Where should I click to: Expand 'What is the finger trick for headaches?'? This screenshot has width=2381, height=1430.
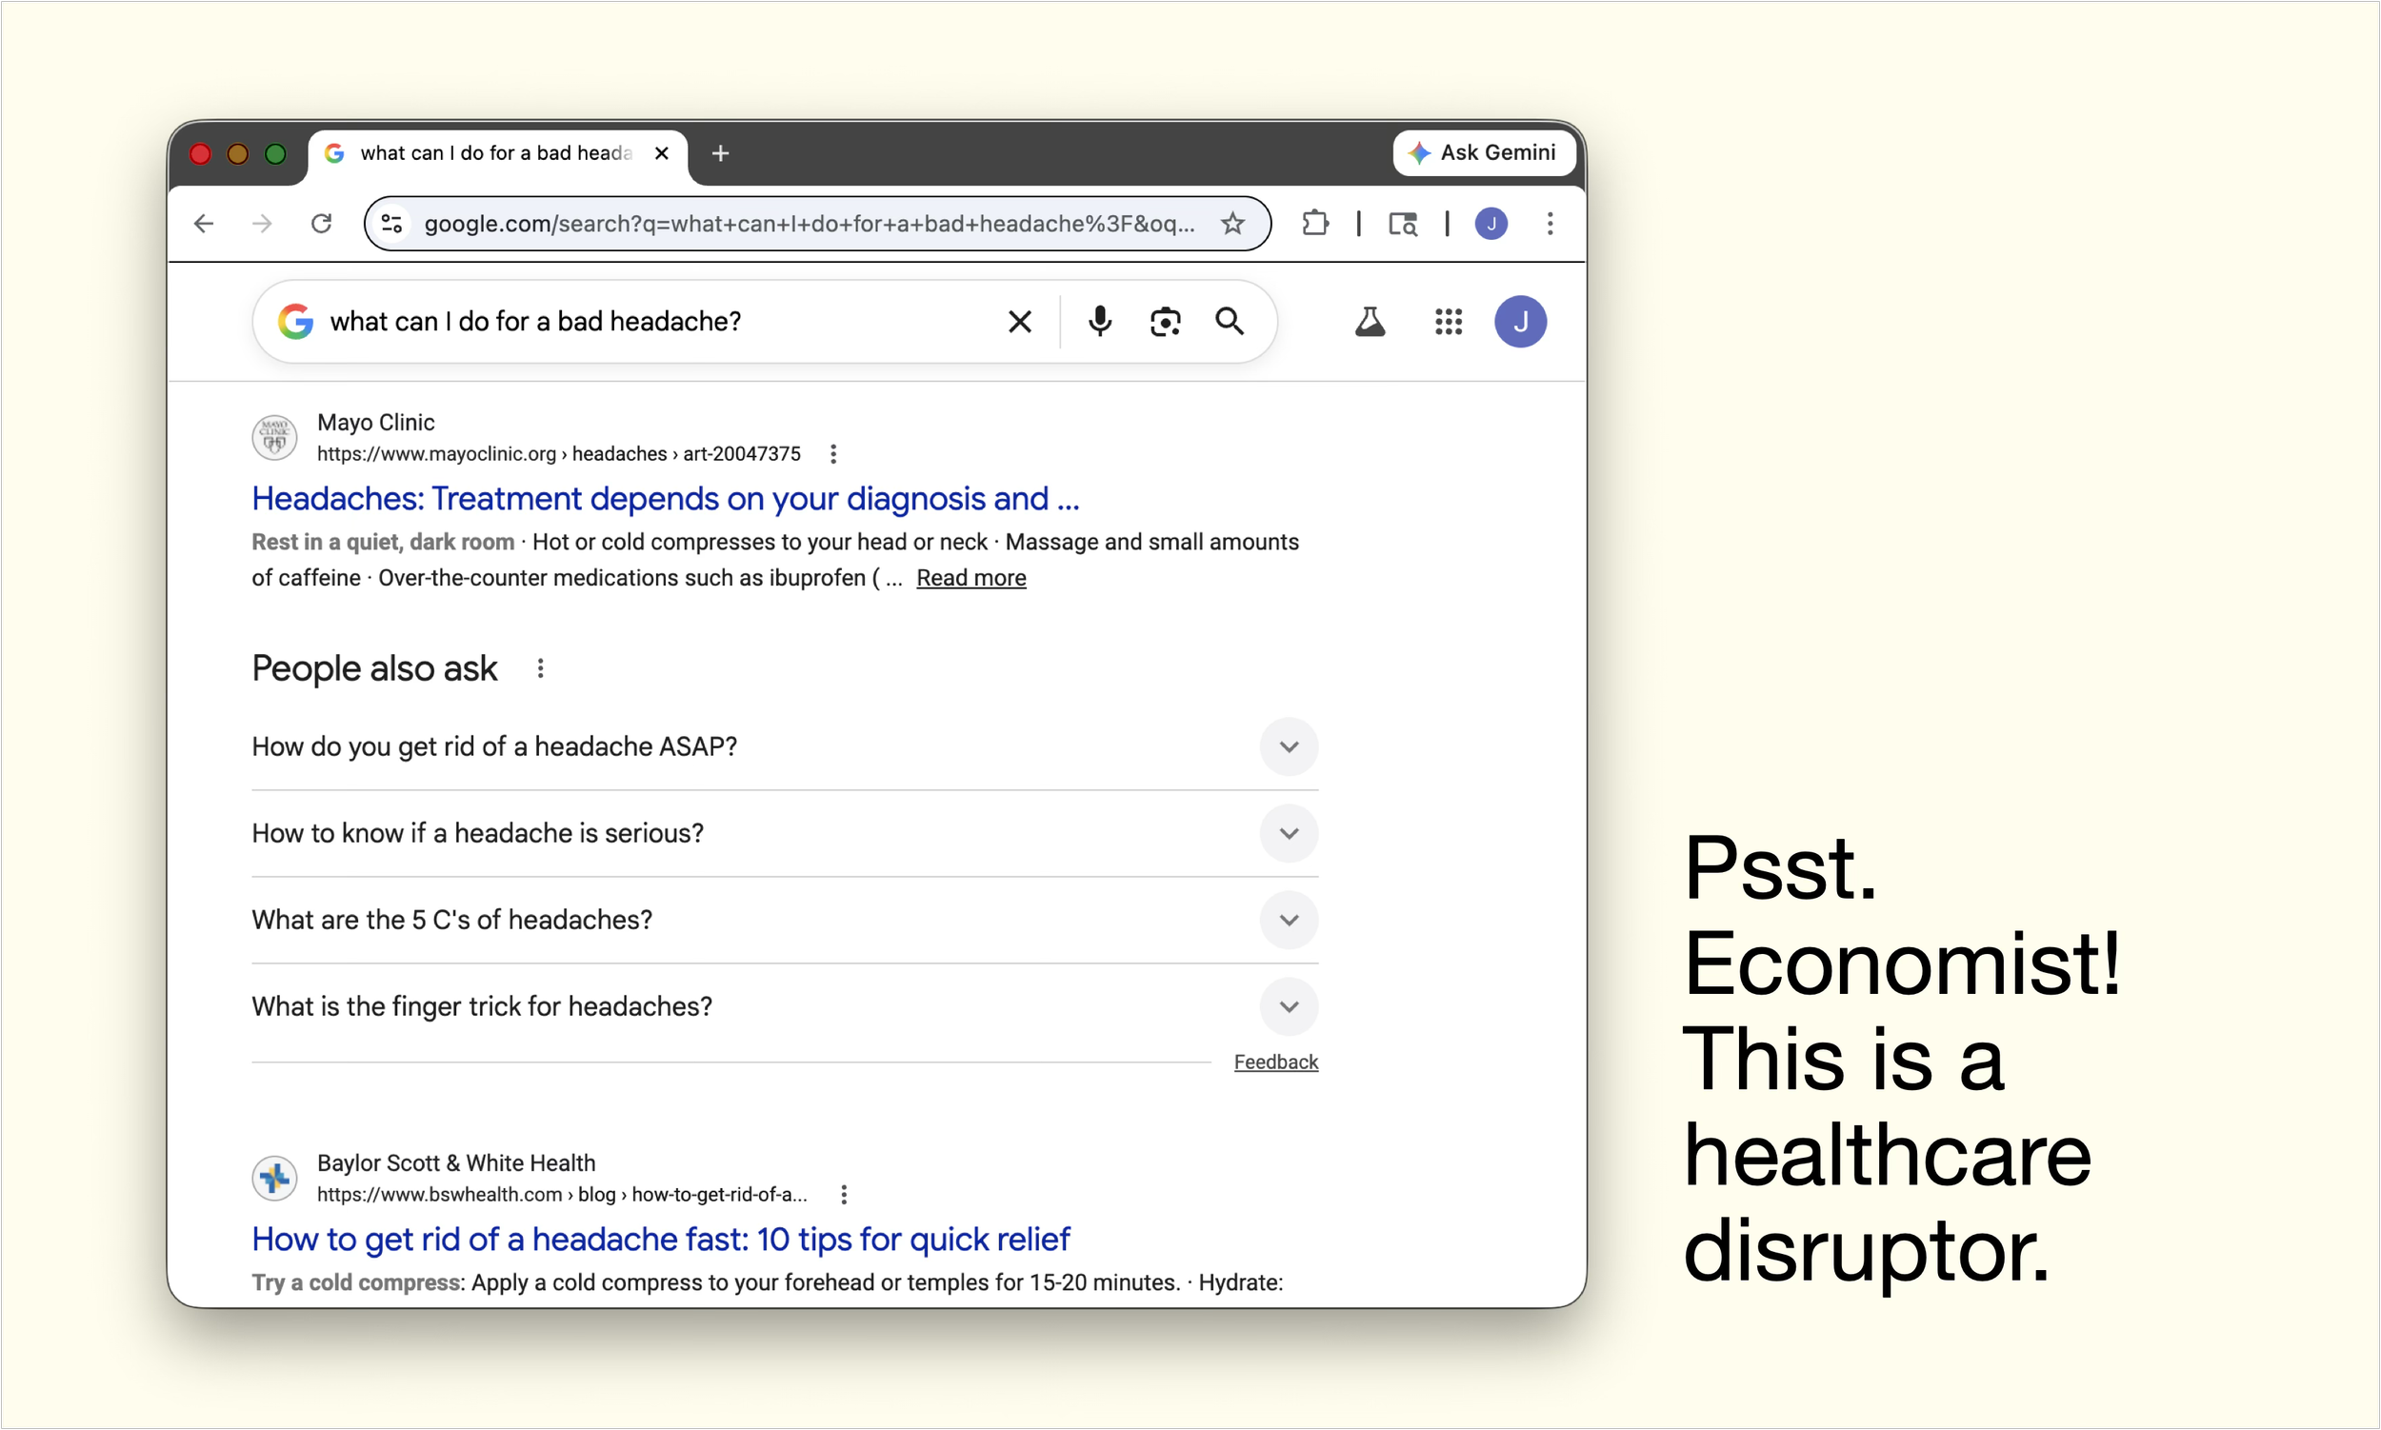pyautogui.click(x=1288, y=1007)
